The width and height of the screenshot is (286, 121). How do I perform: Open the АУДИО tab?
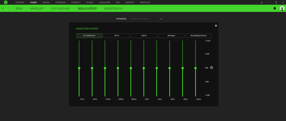[x=34, y=2]
